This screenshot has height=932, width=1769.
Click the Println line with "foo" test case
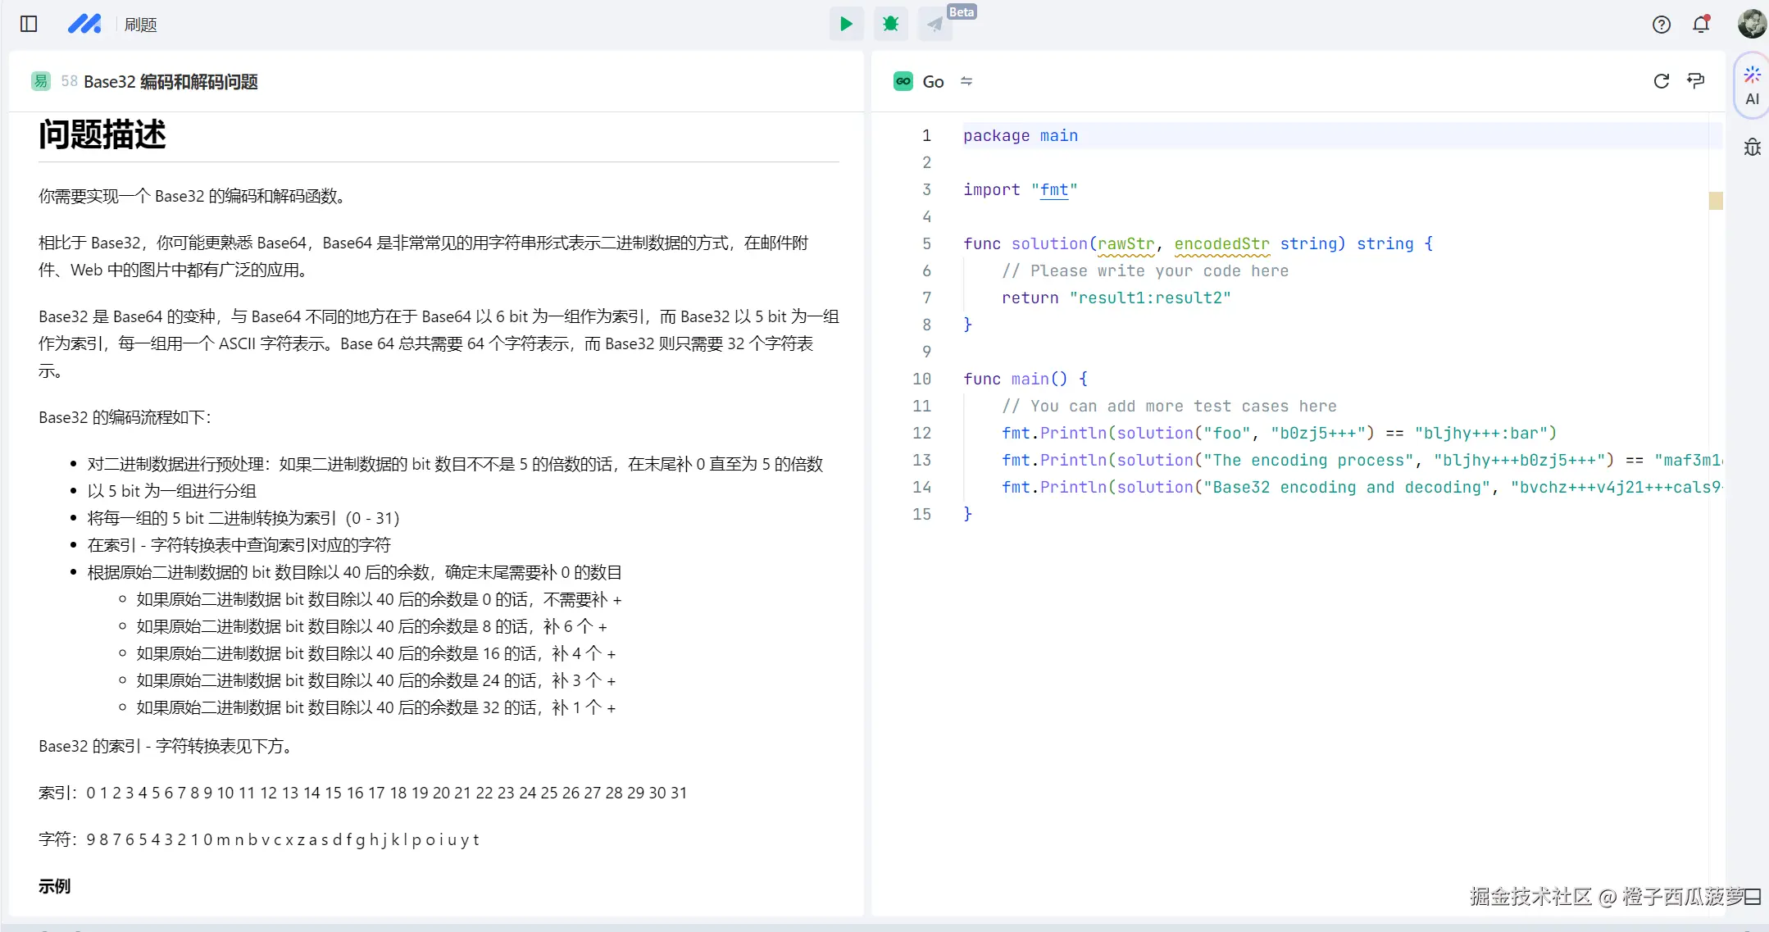(x=1279, y=433)
